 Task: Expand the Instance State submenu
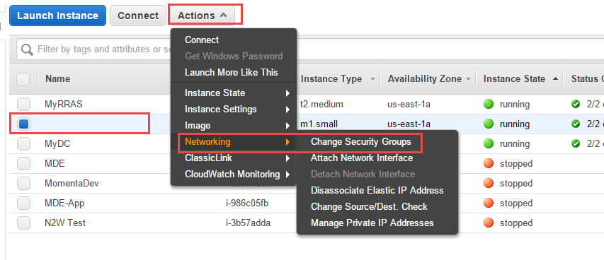pyautogui.click(x=234, y=93)
